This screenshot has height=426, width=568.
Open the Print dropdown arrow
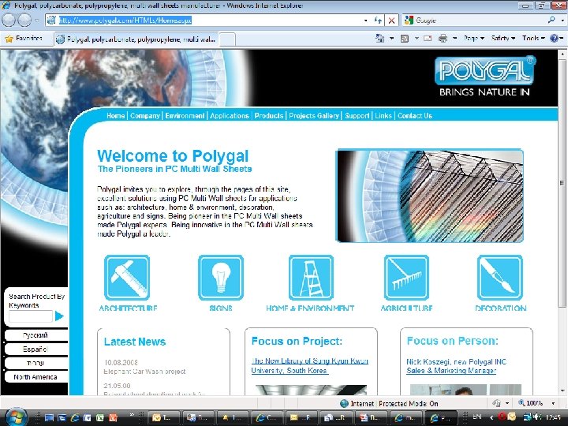click(x=454, y=38)
